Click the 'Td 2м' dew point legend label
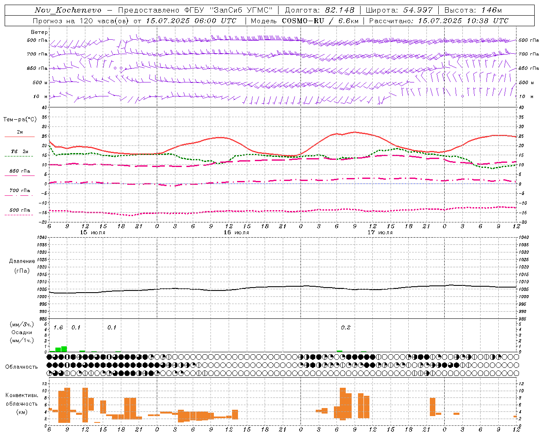This screenshot has height=433, width=541. [x=19, y=151]
